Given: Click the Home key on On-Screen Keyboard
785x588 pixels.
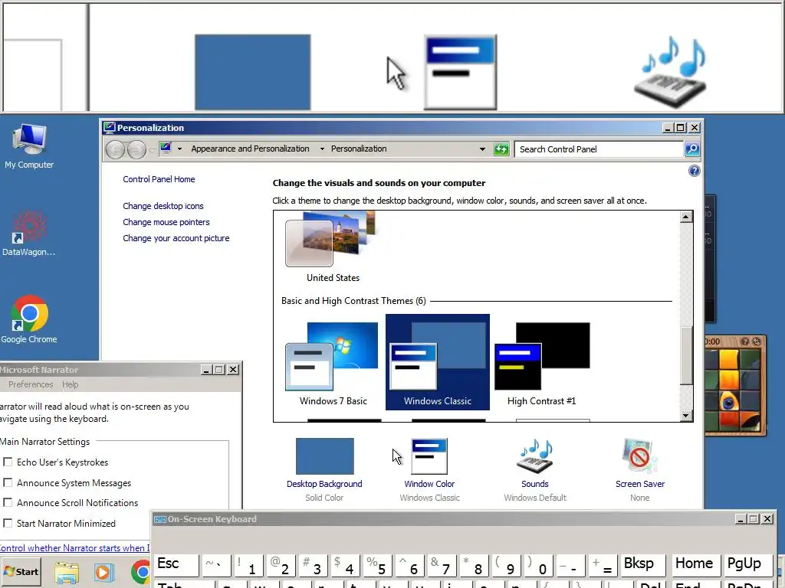Looking at the screenshot, I should click(x=695, y=565).
